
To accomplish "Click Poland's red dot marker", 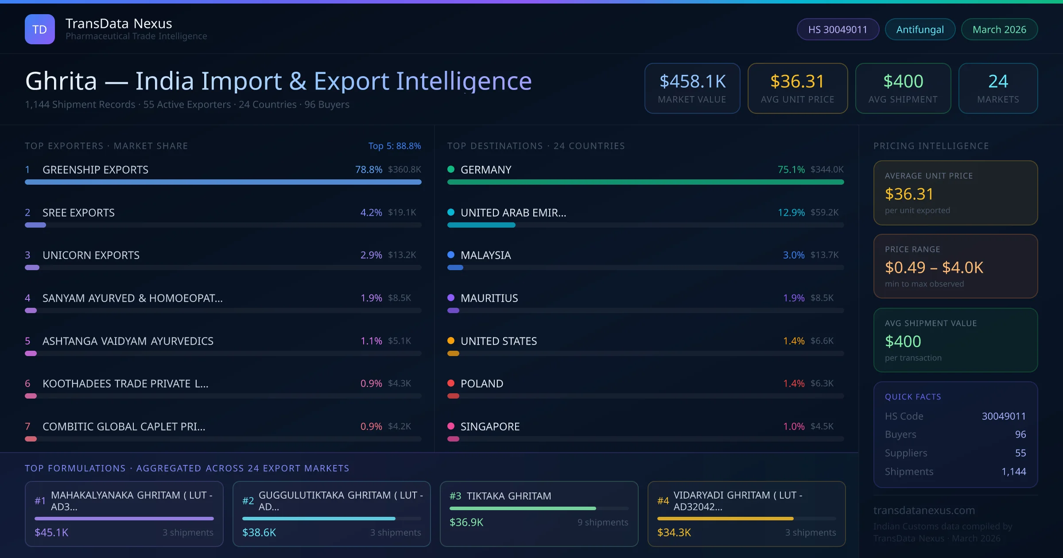I will coord(451,383).
